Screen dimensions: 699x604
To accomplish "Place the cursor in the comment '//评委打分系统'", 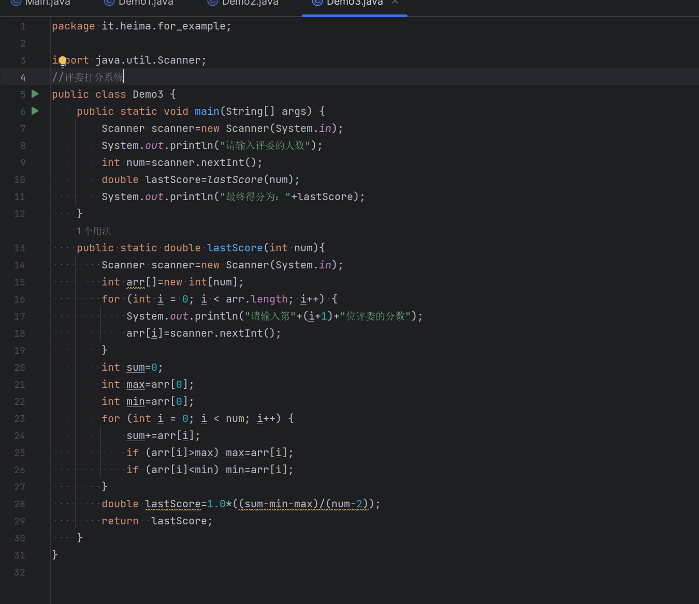I will click(x=88, y=77).
